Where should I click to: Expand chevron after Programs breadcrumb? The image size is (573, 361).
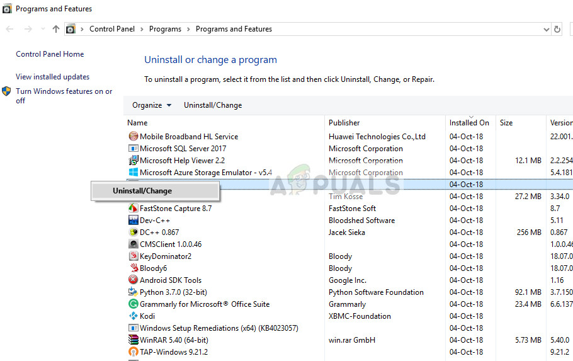tap(188, 29)
